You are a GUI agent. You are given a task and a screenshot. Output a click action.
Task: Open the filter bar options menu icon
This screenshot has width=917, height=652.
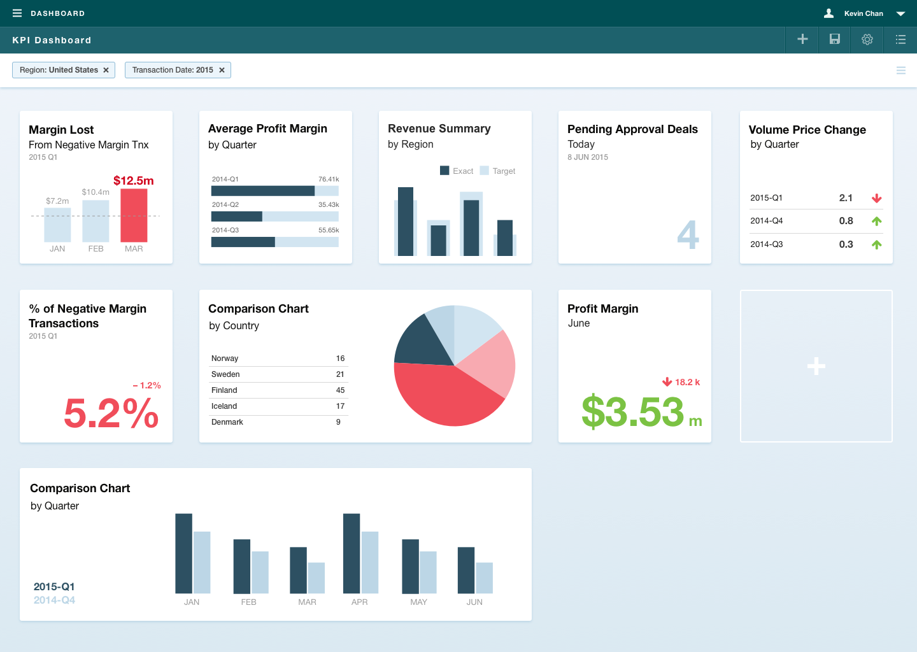click(x=900, y=71)
